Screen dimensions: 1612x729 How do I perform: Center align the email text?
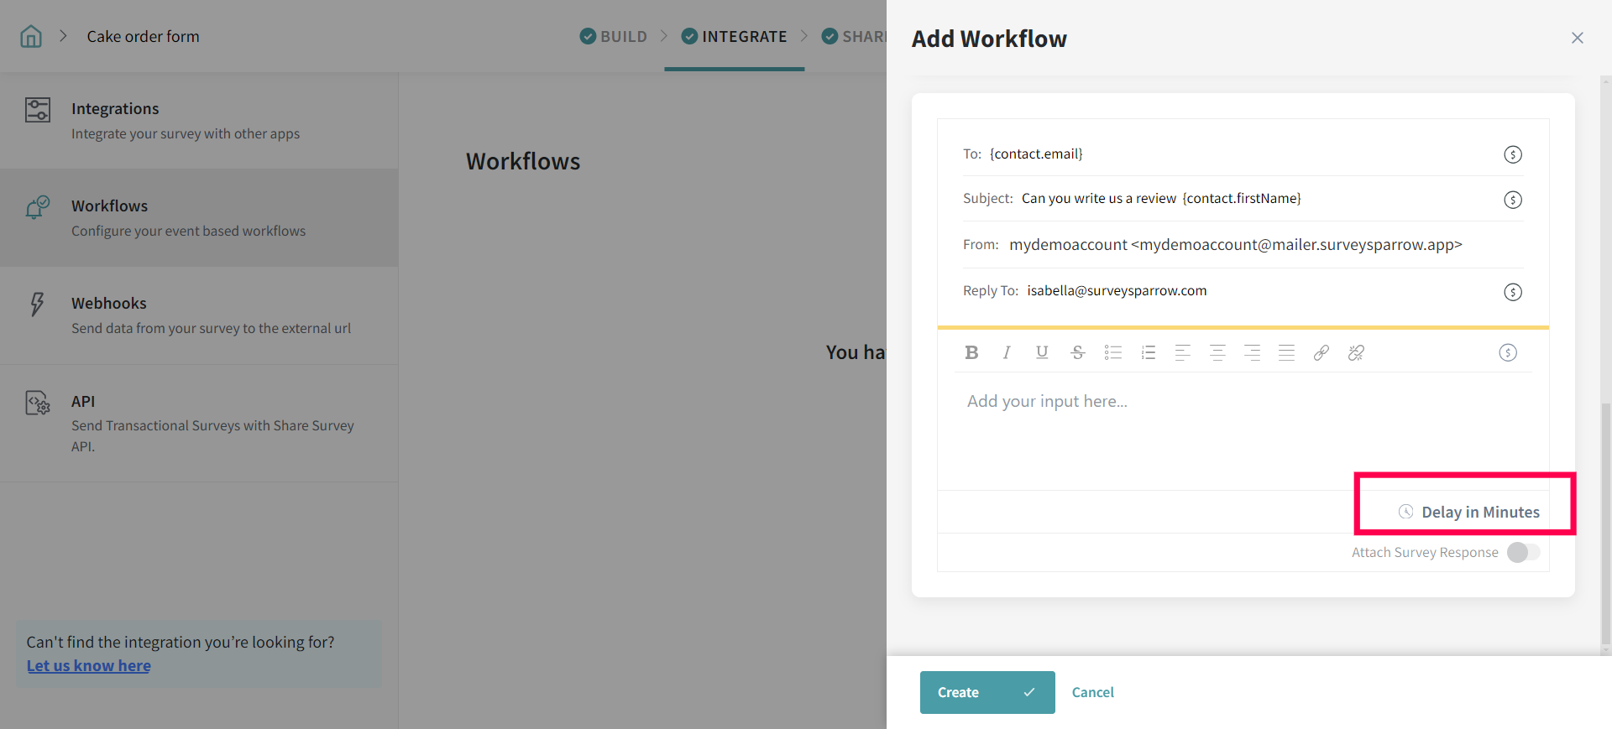(x=1217, y=353)
